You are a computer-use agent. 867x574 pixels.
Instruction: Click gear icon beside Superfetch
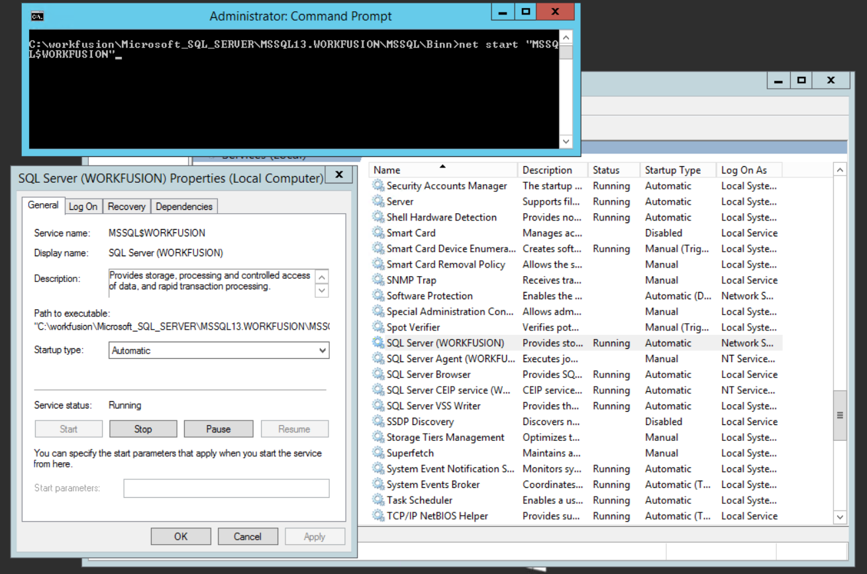(x=378, y=453)
